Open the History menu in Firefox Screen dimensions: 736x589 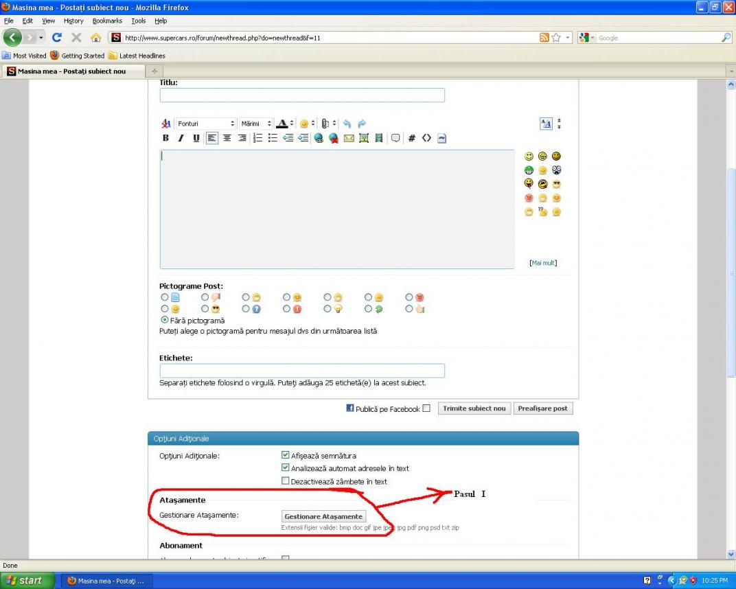point(73,21)
